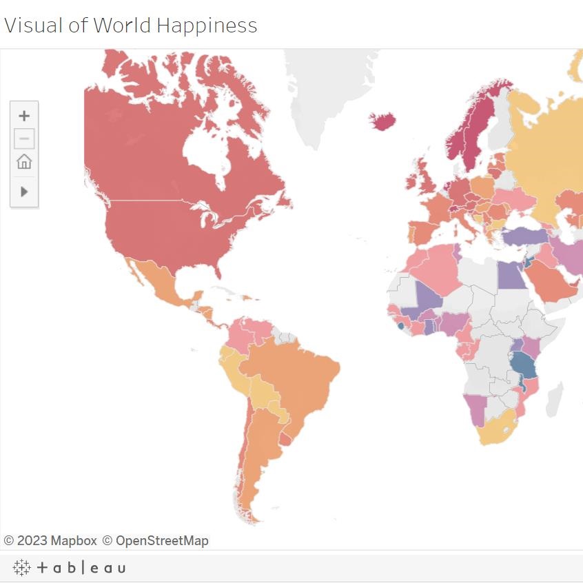Zoom in on the map
583x583 pixels.
coord(24,116)
